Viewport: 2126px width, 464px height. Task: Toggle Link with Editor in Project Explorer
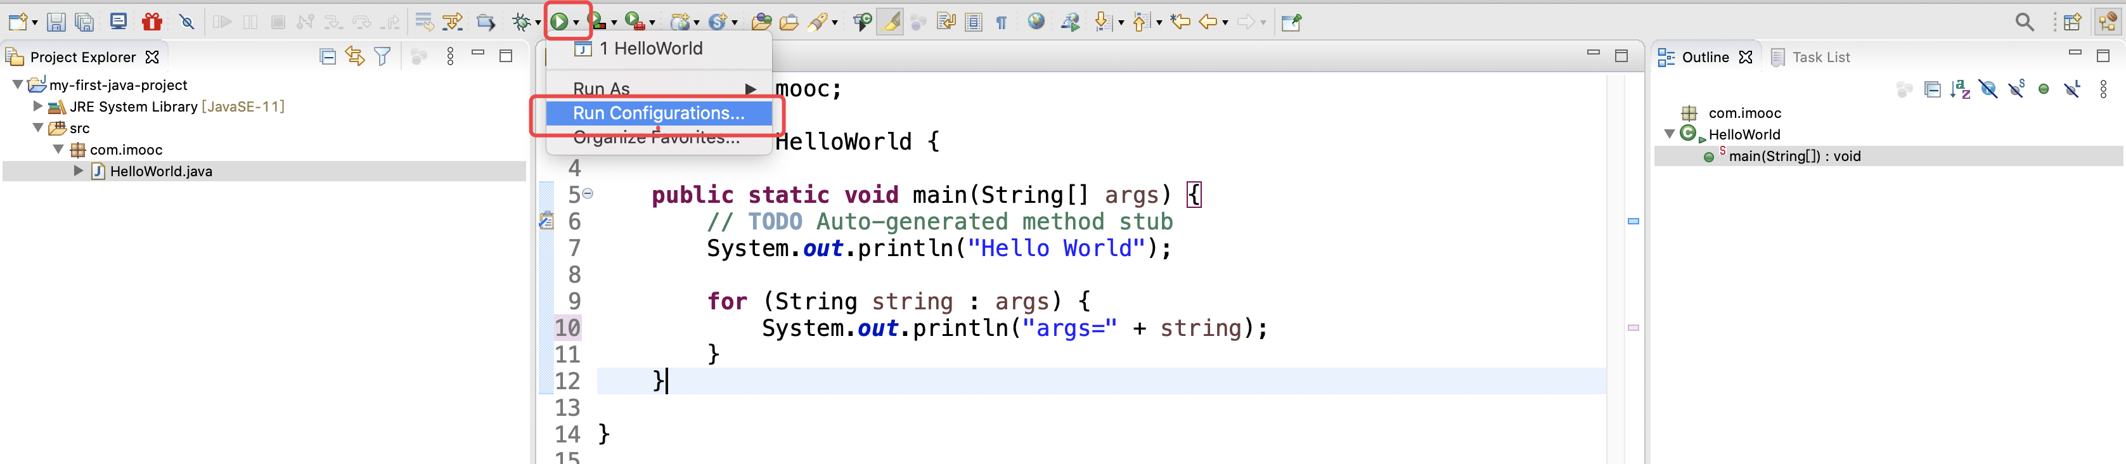tap(355, 56)
